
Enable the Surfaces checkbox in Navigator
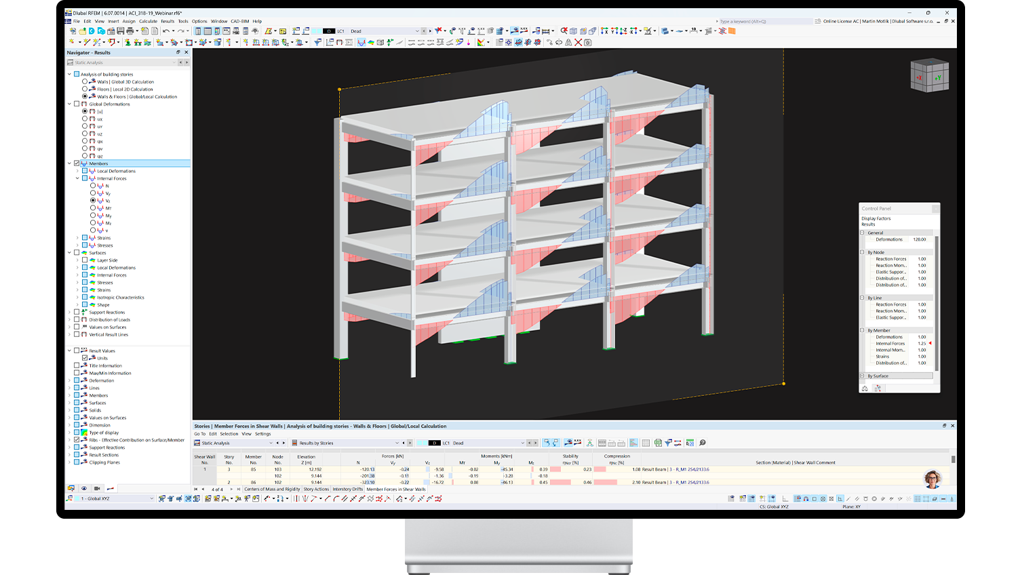tap(77, 252)
